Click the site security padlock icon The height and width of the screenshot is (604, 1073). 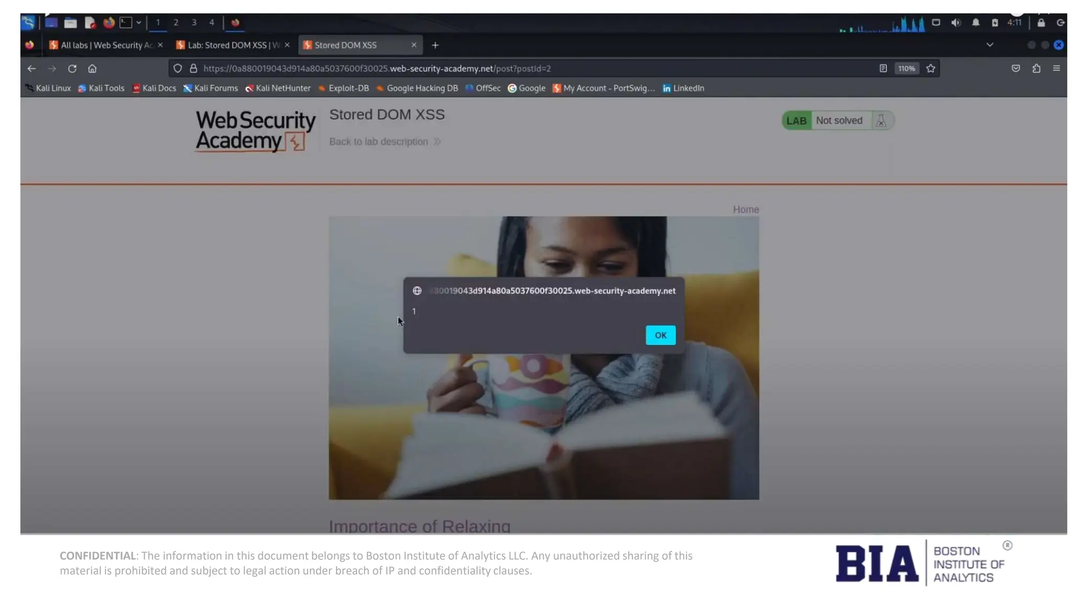click(193, 69)
